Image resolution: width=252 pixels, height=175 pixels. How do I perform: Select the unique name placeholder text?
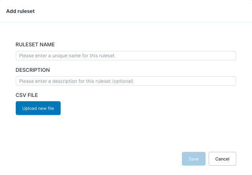pos(67,56)
